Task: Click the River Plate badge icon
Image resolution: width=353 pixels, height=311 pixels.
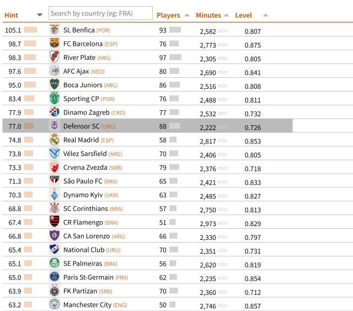Action: coord(54,57)
